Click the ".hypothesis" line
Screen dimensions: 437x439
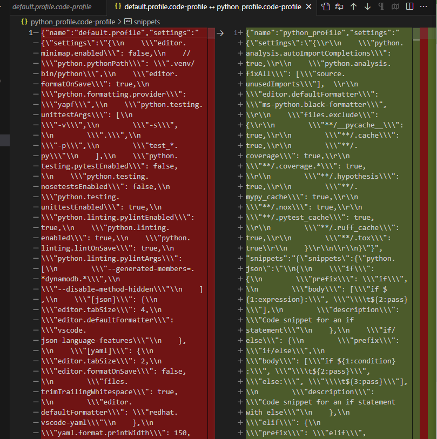(322, 177)
